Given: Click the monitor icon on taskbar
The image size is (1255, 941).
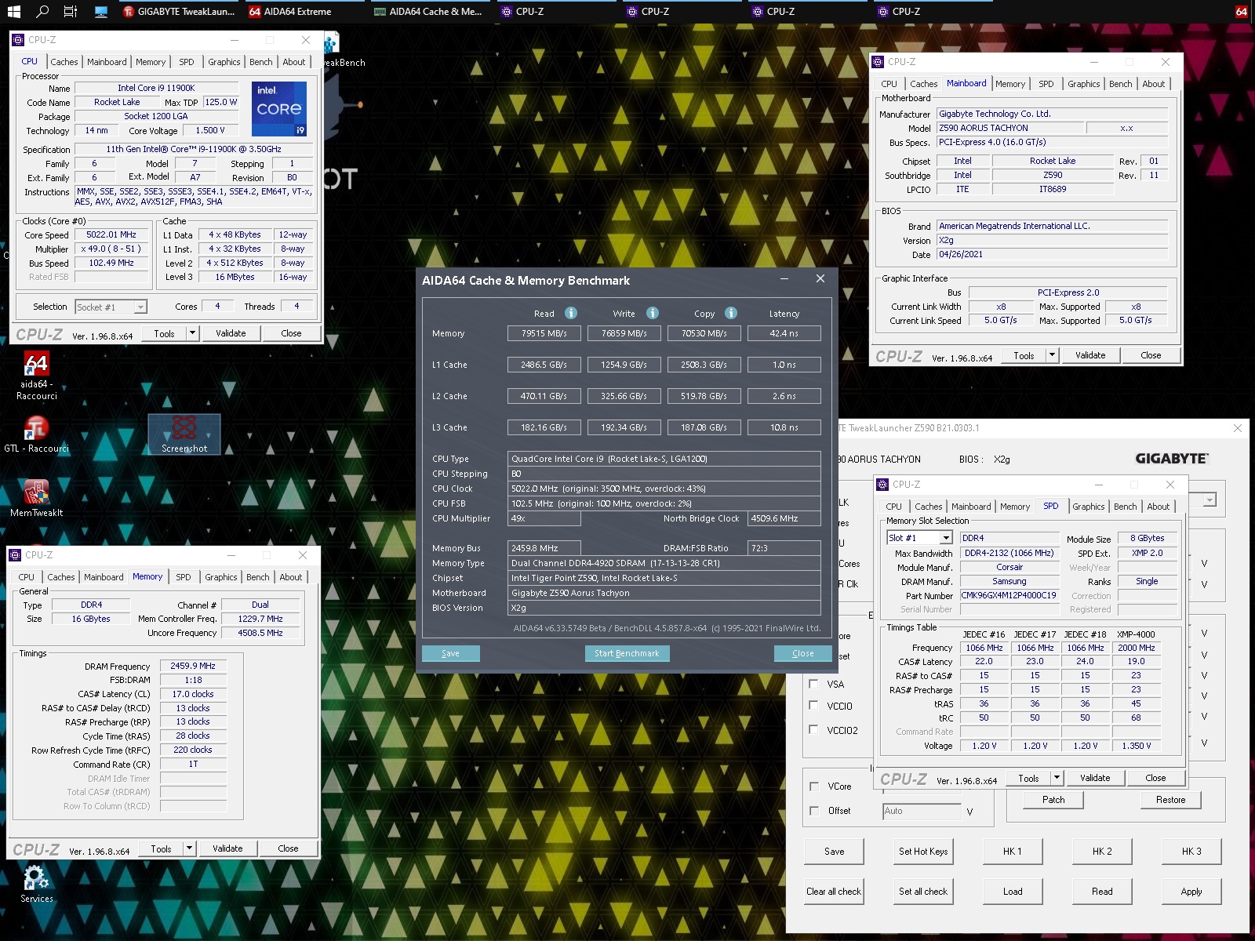Looking at the screenshot, I should (100, 11).
